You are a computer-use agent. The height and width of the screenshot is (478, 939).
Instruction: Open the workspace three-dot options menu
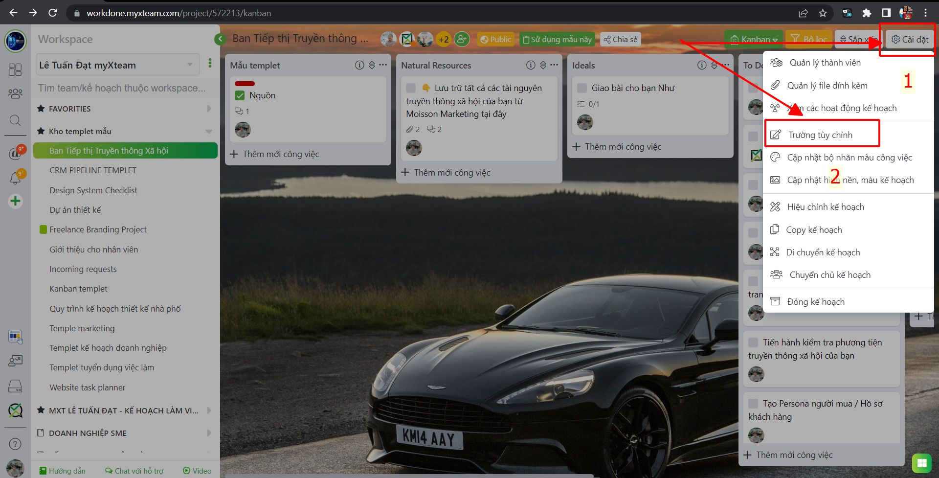[x=210, y=63]
